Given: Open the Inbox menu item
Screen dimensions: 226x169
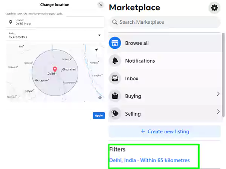Looking at the screenshot, I should (x=165, y=78).
